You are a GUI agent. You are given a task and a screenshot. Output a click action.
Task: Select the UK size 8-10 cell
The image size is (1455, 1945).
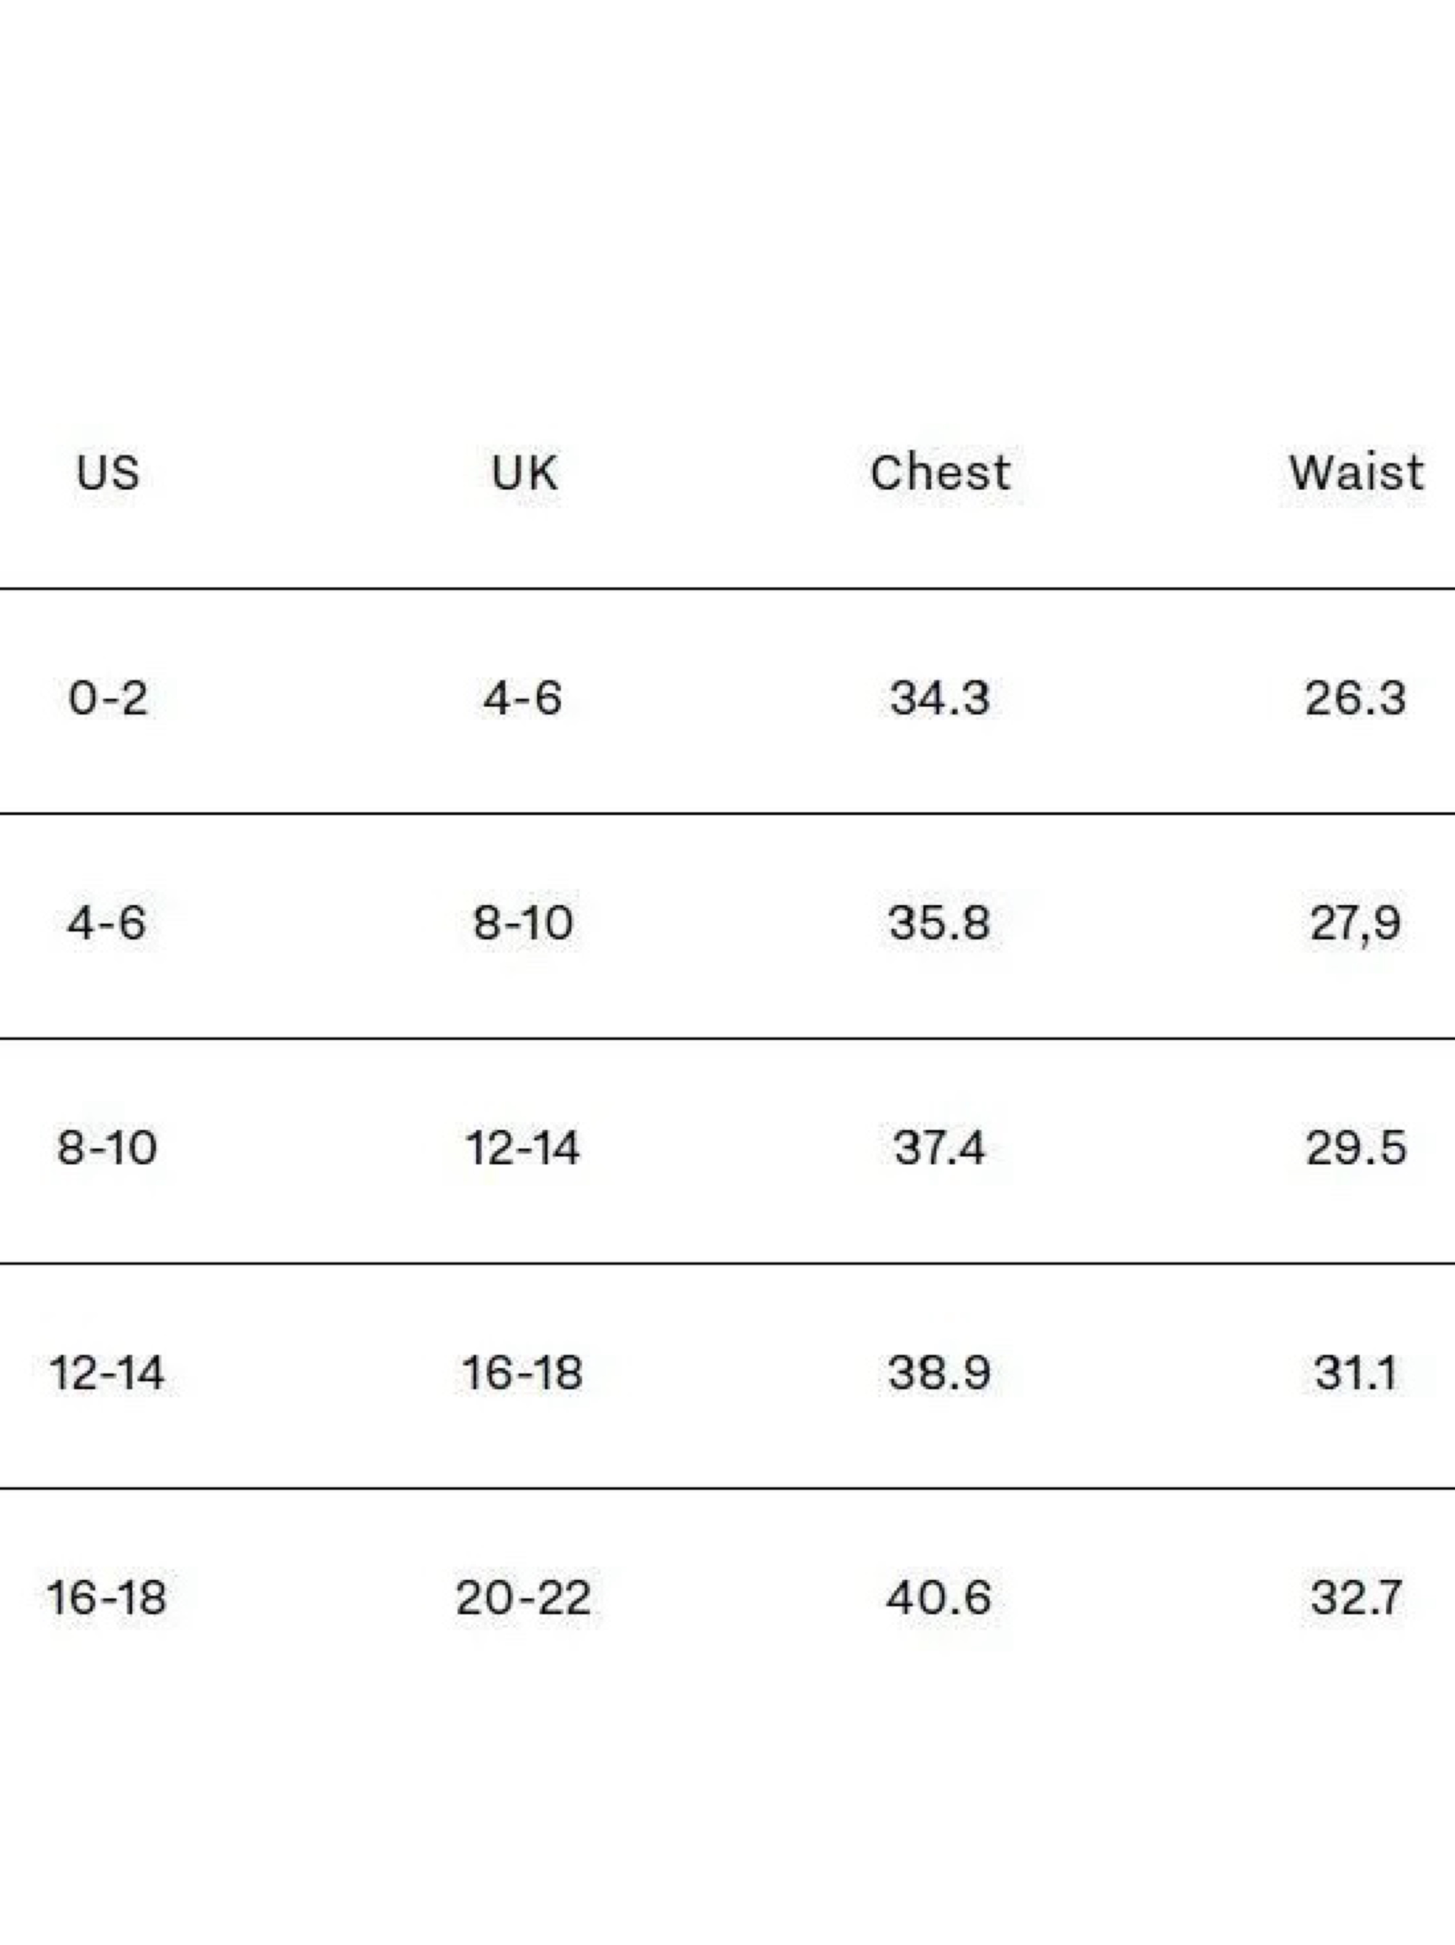click(x=523, y=923)
